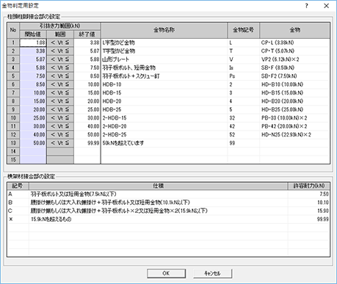Viewport: 337px width, 284px height.
Task: Click the 許容耐力(kN) column header
Action: 309,186
